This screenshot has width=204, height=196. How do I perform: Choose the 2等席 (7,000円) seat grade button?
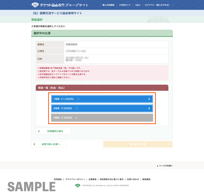pyautogui.click(x=102, y=108)
